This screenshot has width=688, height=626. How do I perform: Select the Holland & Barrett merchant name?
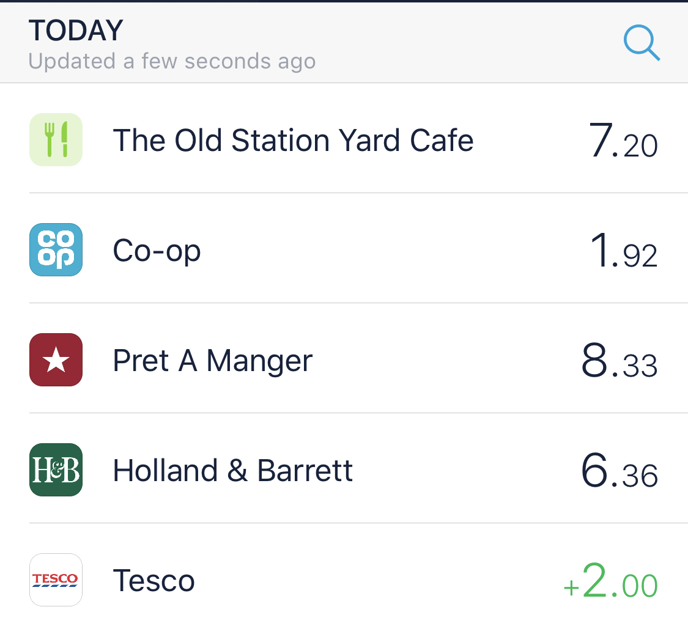coord(233,471)
